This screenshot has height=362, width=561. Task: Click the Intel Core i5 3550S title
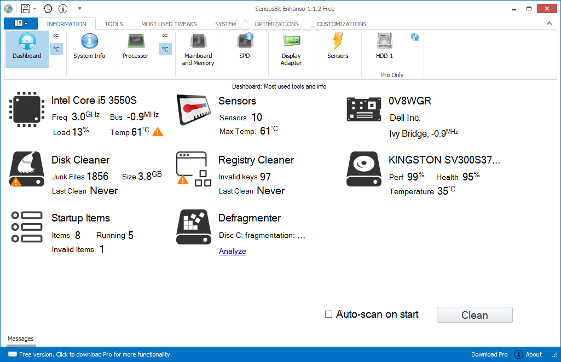tap(94, 100)
